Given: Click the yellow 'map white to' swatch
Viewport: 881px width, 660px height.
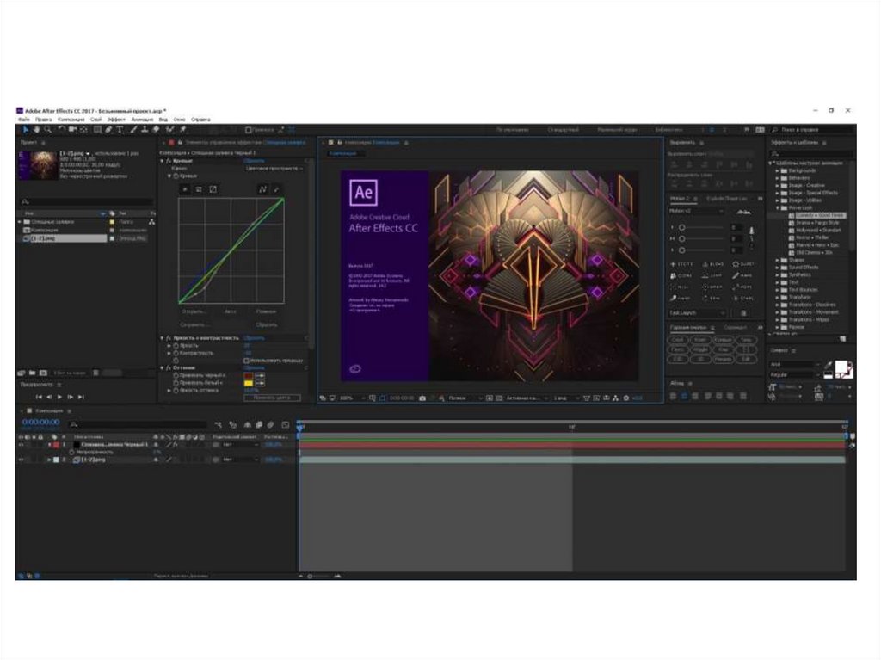Looking at the screenshot, I should click(249, 383).
